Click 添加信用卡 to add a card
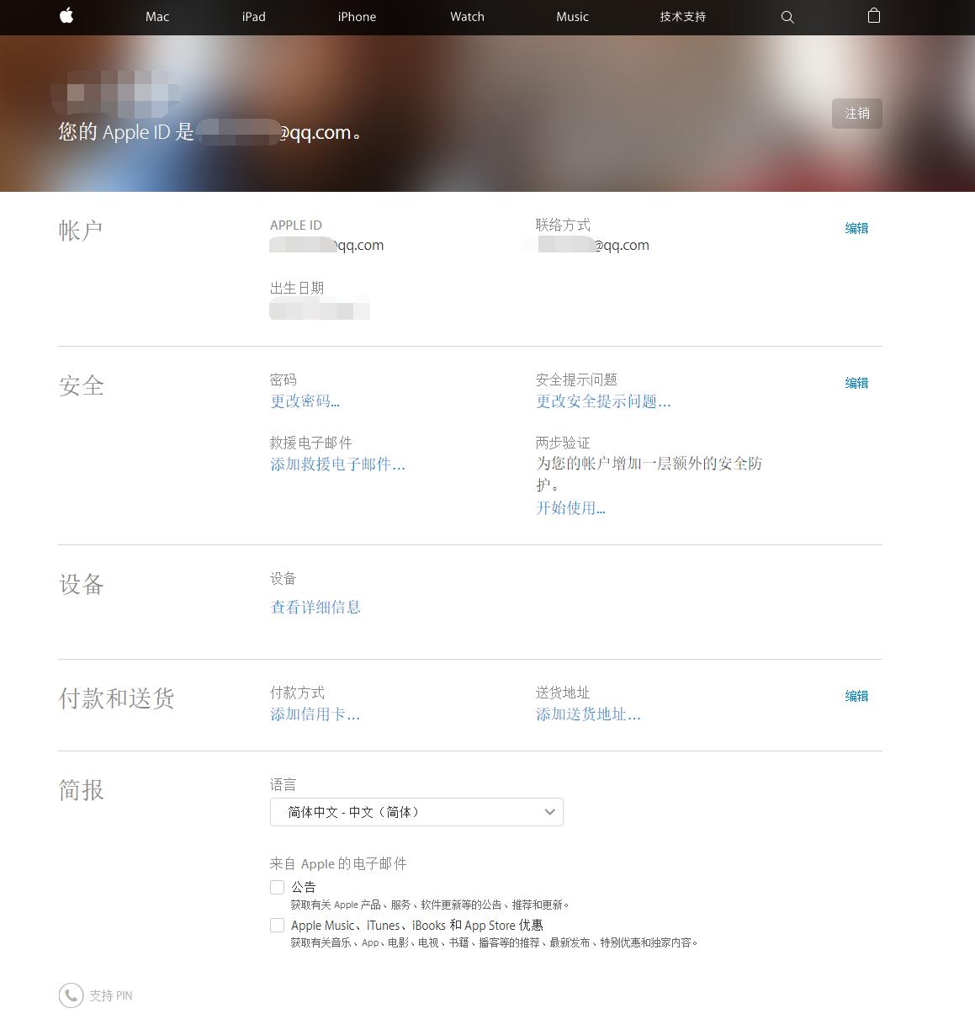 click(x=315, y=714)
